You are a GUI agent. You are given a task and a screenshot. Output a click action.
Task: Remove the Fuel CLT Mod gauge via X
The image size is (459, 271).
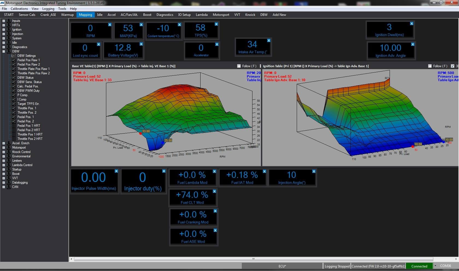click(214, 191)
